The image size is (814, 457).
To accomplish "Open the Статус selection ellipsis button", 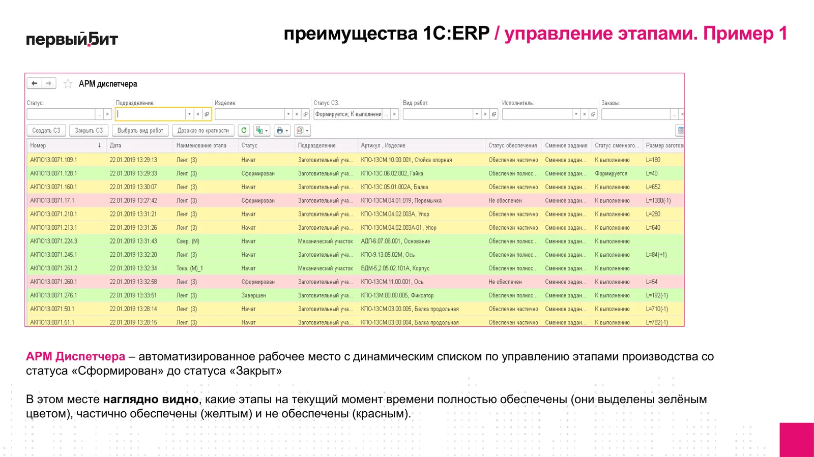I will 99,114.
